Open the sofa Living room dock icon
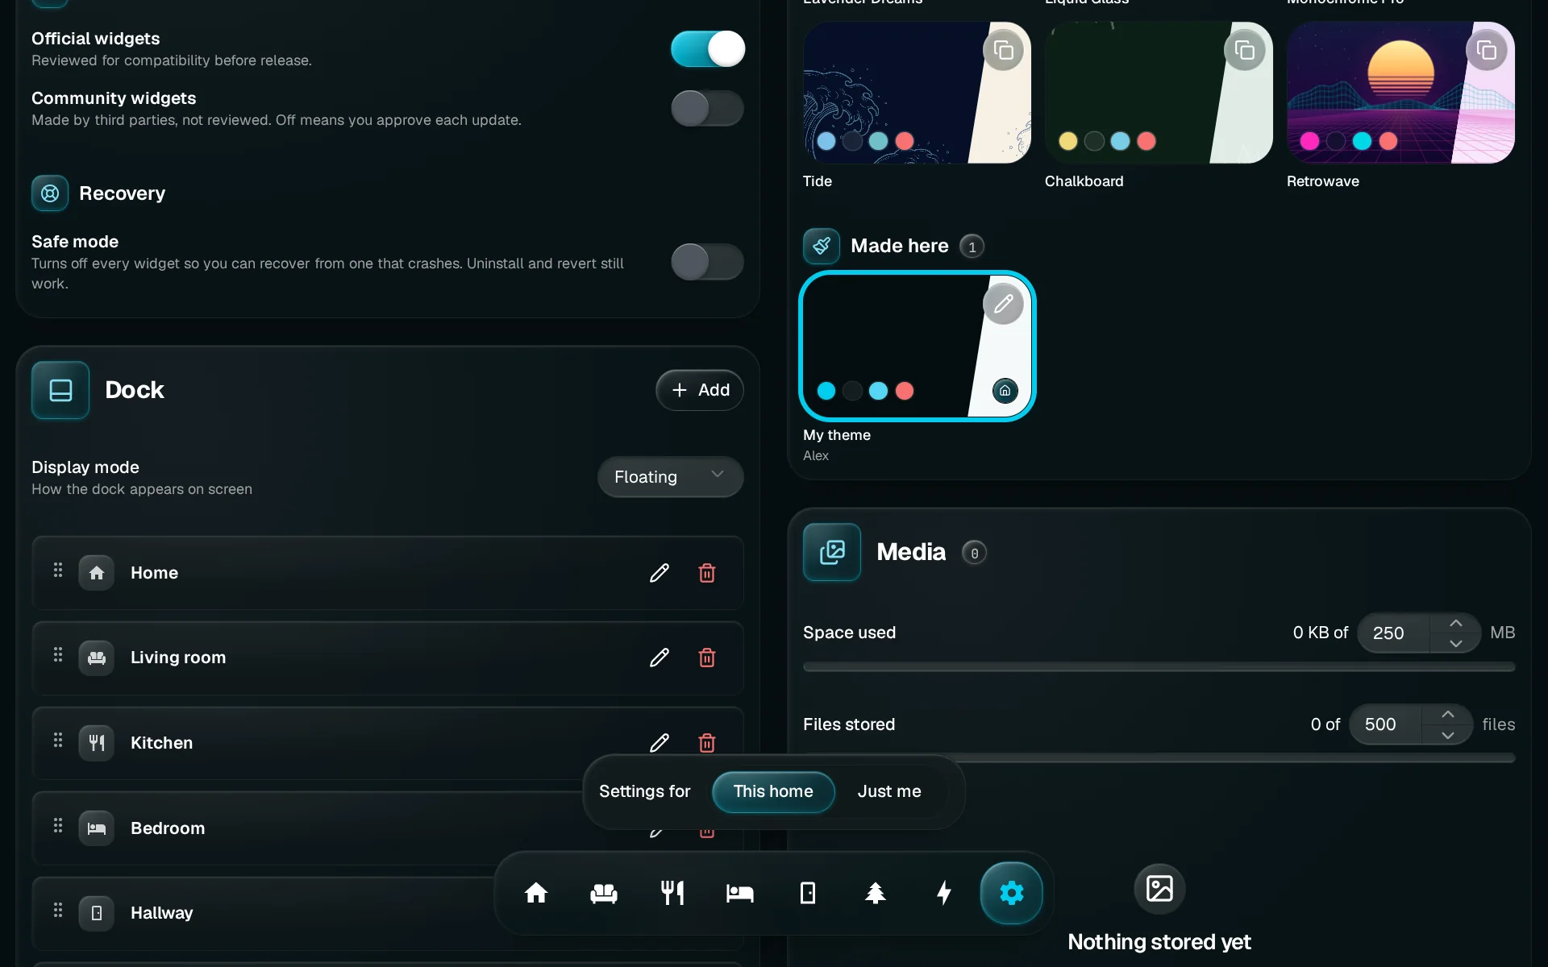Image resolution: width=1548 pixels, height=967 pixels. (604, 893)
